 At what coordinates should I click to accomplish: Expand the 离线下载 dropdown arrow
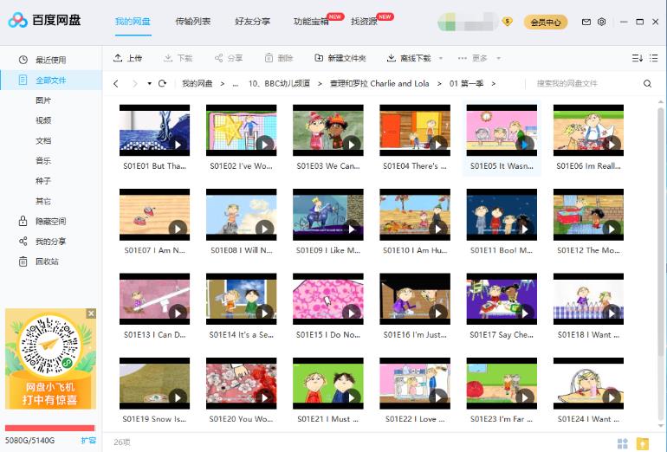click(441, 58)
